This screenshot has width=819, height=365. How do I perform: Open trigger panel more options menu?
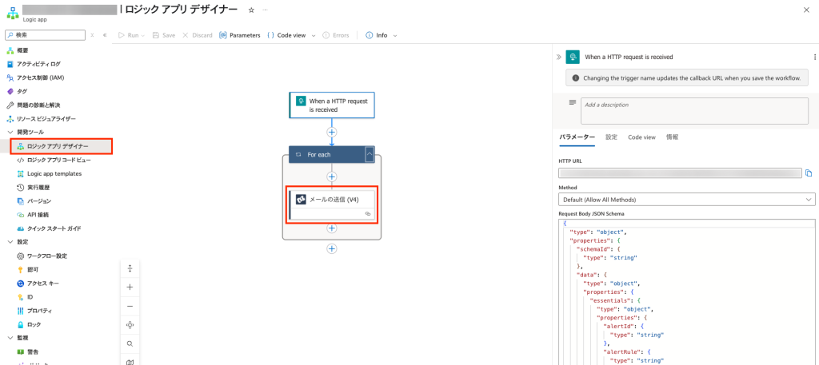(x=814, y=57)
